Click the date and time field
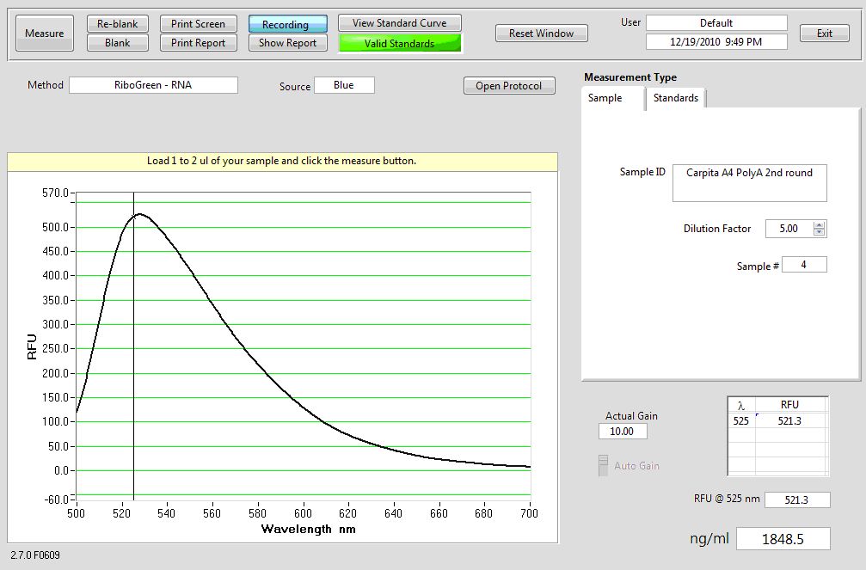866x570 pixels. (x=716, y=41)
